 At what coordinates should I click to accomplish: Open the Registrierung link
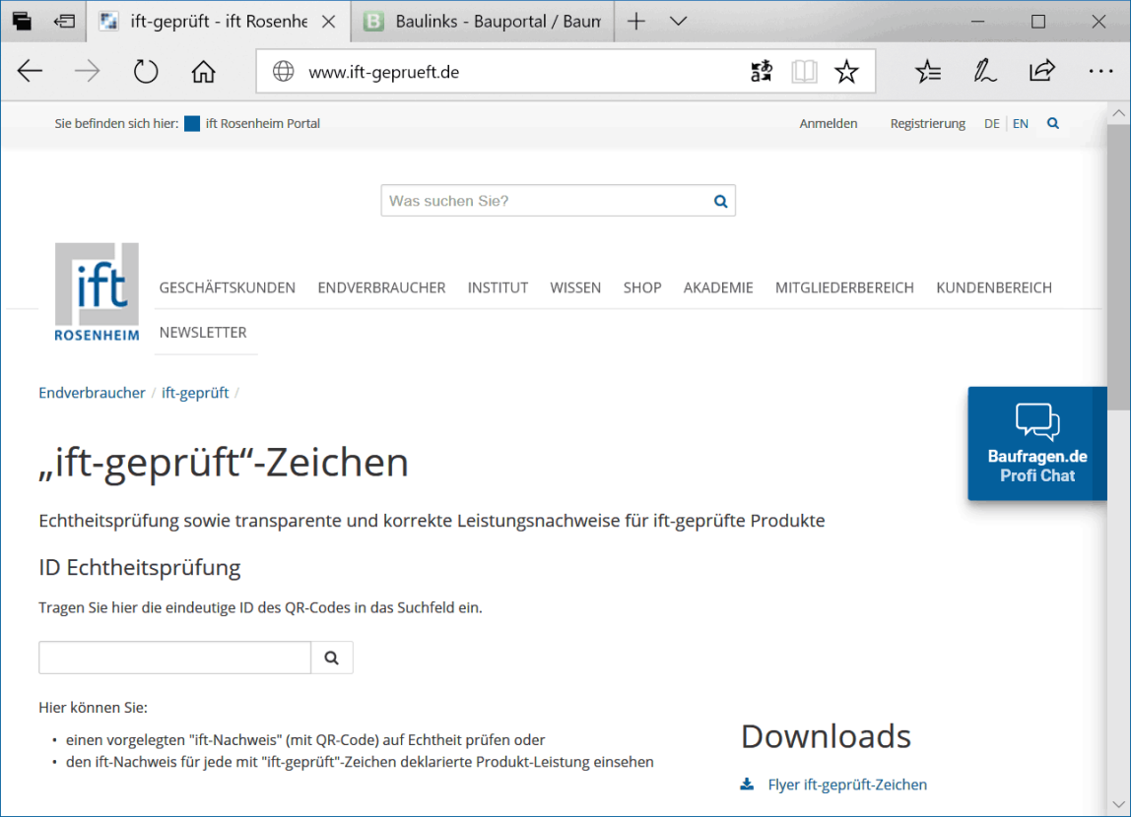928,123
